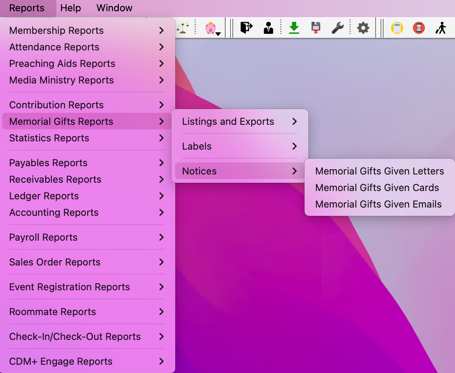Open settings with the gear icon
The height and width of the screenshot is (373, 455).
tap(363, 28)
